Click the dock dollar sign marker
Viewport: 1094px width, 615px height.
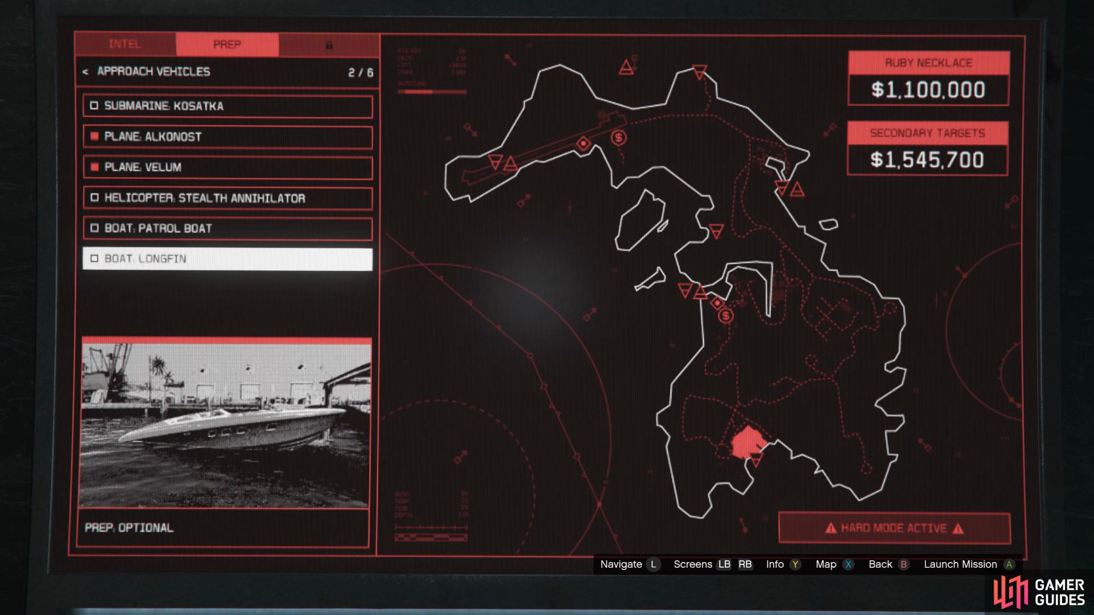[x=725, y=315]
